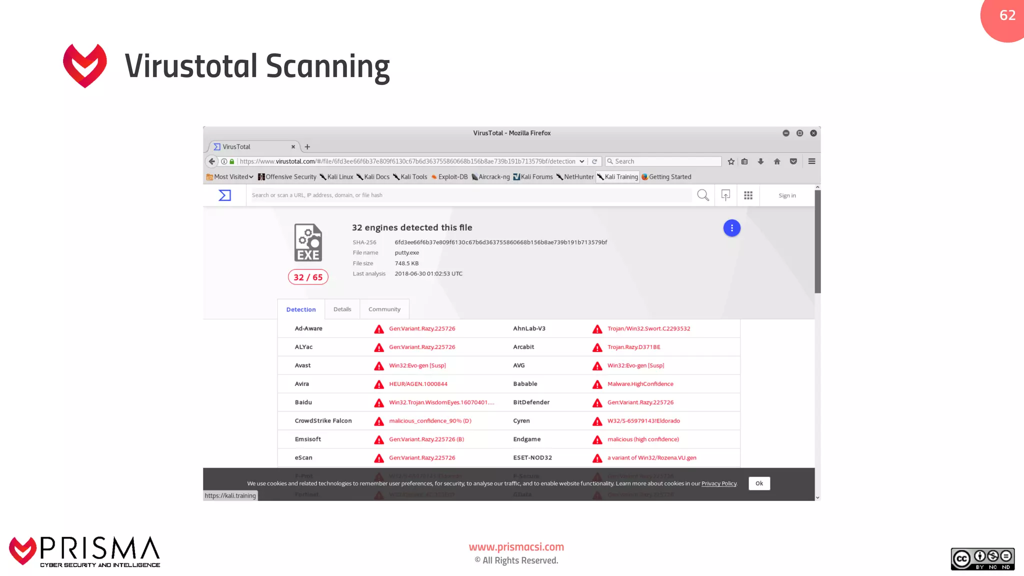
Task: Open the Kali Tools bookmark
Action: tap(410, 177)
